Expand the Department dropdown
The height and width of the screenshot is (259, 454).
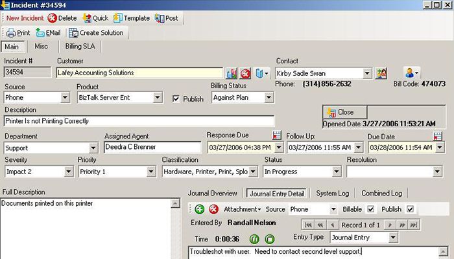[93, 148]
